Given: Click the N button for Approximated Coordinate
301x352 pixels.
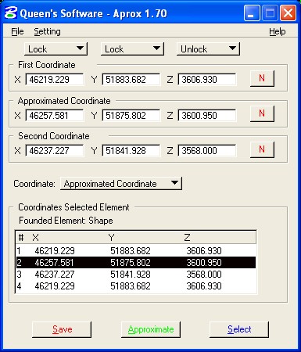Looking at the screenshot, I should pyautogui.click(x=262, y=113).
